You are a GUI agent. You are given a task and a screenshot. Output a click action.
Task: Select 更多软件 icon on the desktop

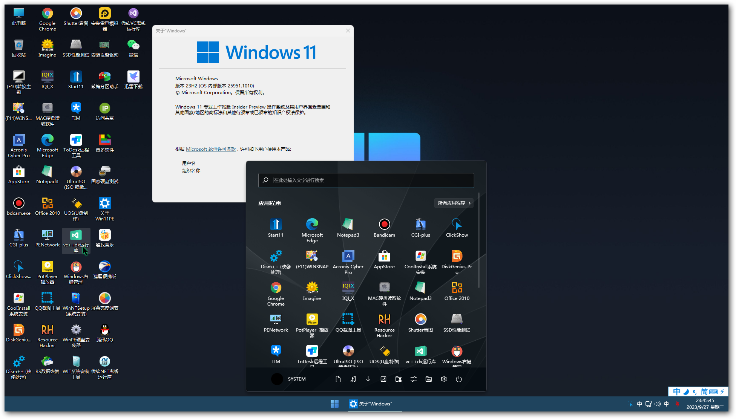click(x=104, y=143)
